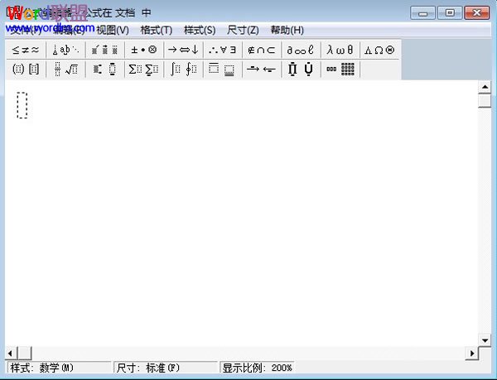Open the 格式(T) menu
This screenshot has width=497, height=380.
157,31
